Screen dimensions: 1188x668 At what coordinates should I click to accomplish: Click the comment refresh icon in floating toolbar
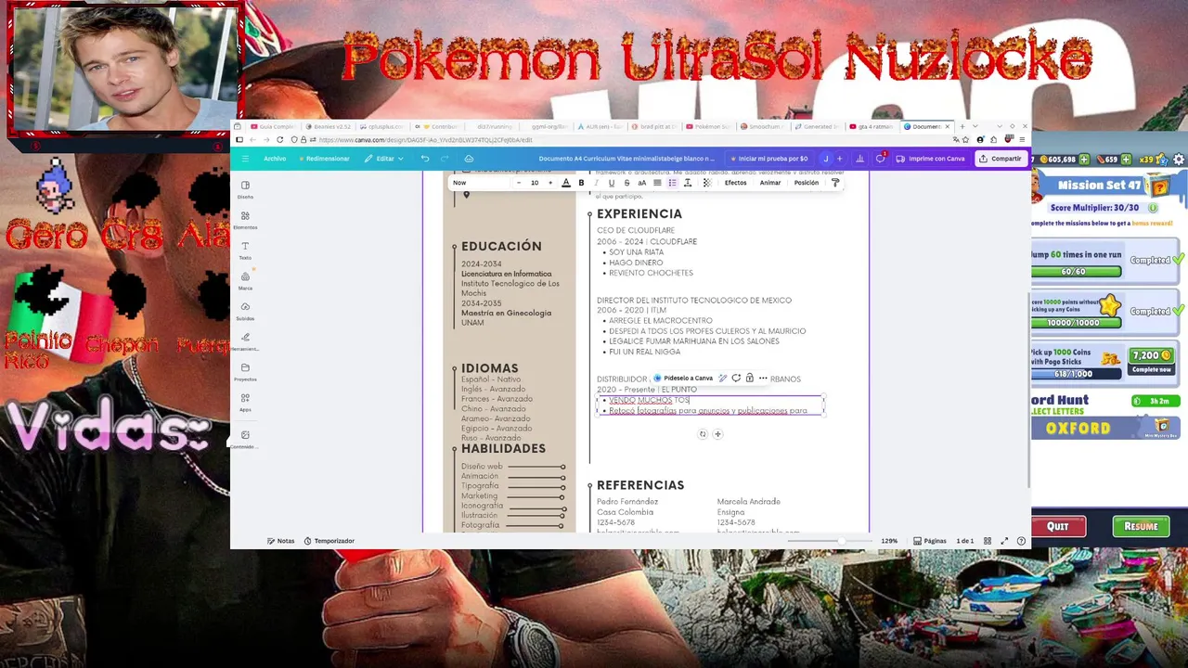pyautogui.click(x=736, y=379)
